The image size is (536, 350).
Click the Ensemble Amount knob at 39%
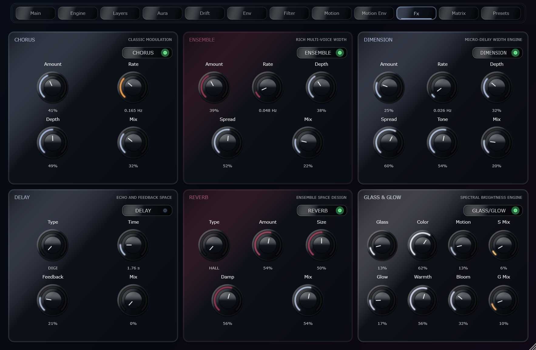pyautogui.click(x=214, y=87)
